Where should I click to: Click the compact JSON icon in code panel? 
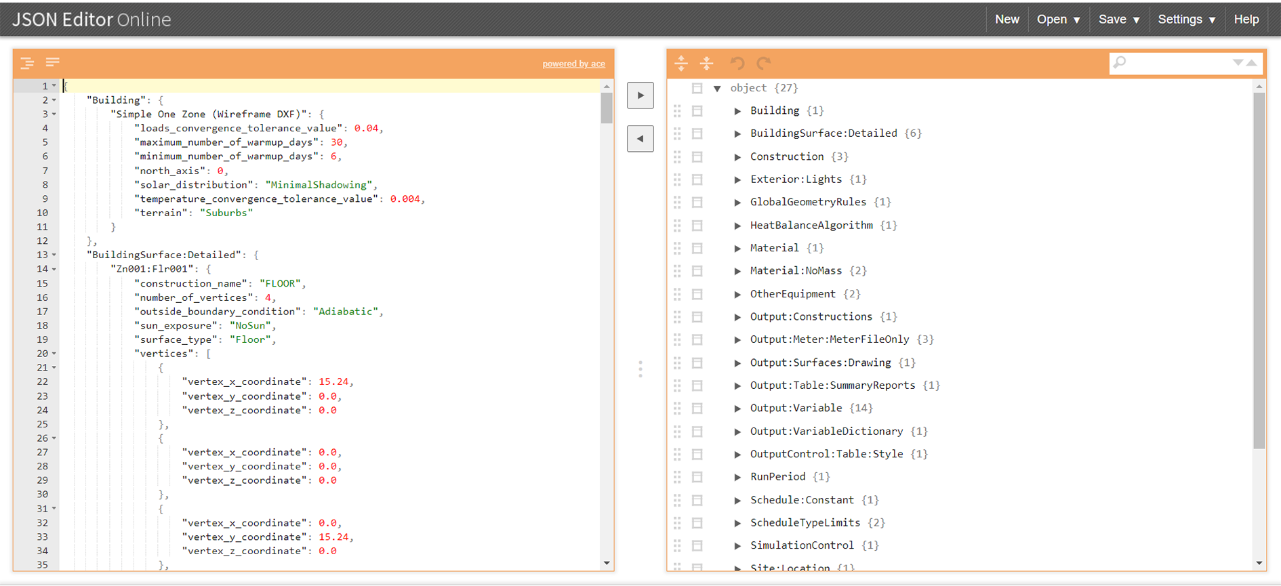click(x=52, y=63)
